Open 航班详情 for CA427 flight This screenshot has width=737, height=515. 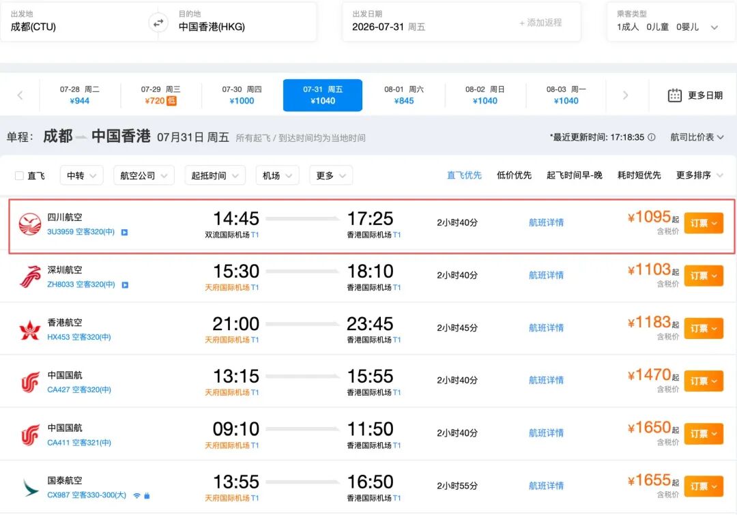tap(546, 380)
